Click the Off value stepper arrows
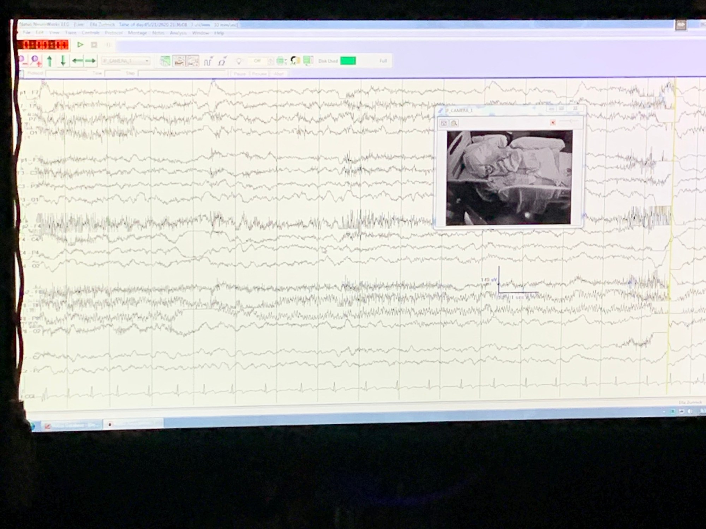Image resolution: width=706 pixels, height=529 pixels. (x=270, y=61)
